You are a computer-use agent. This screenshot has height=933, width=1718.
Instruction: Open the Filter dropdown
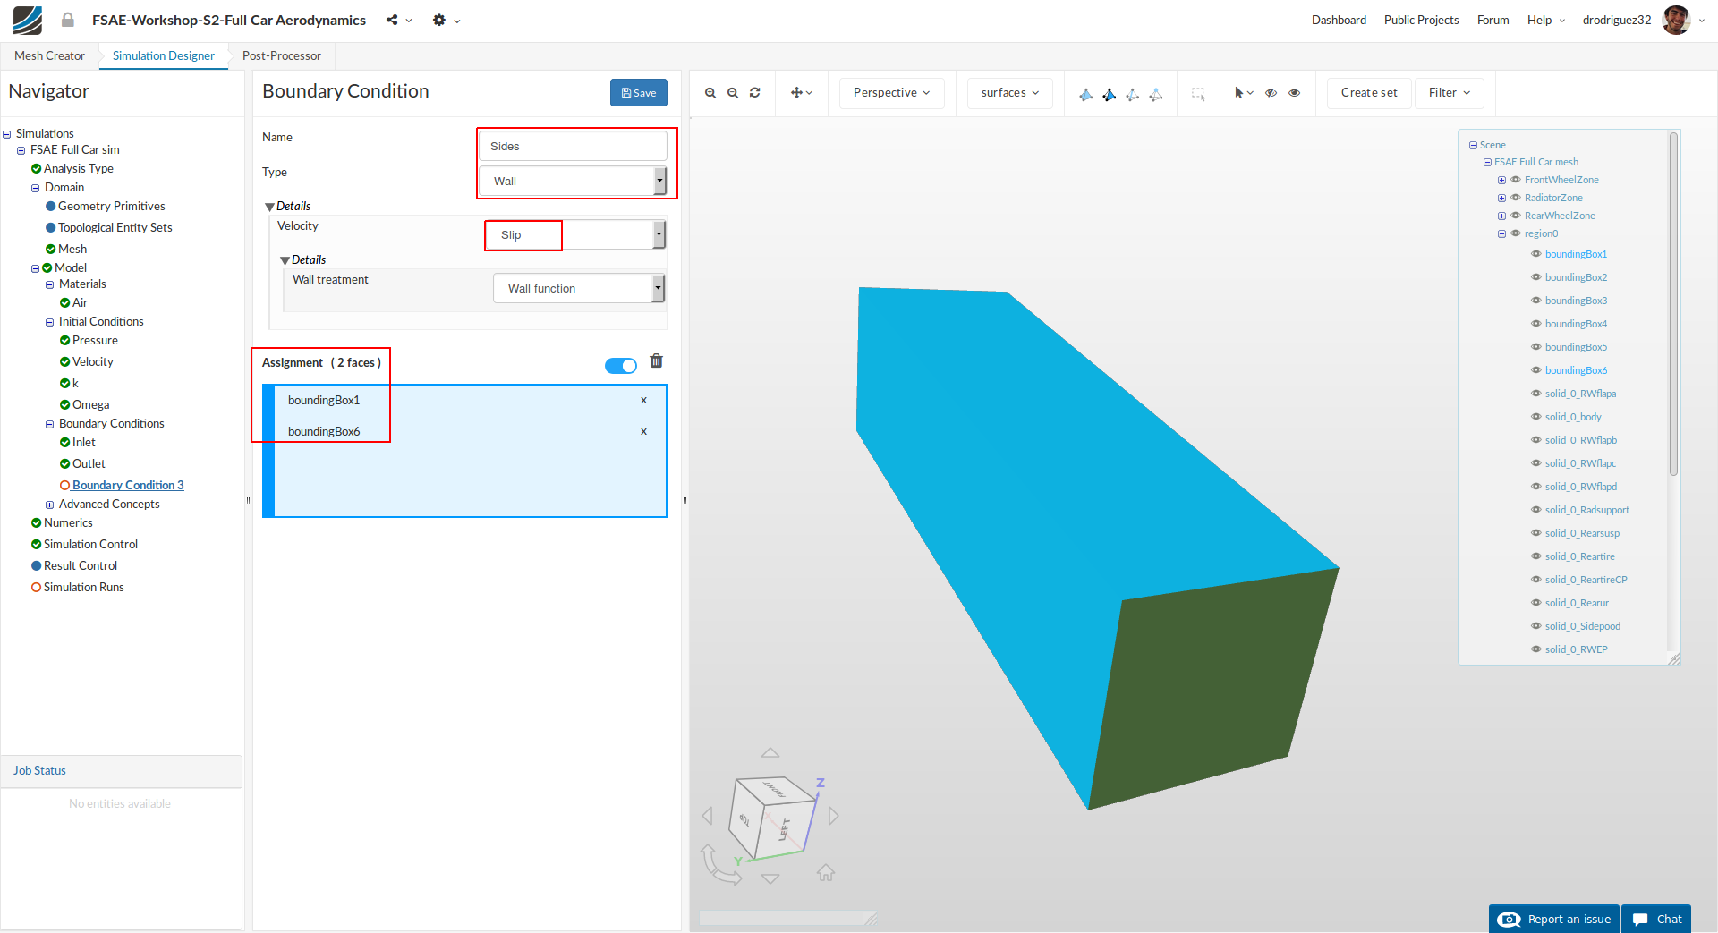(x=1450, y=93)
